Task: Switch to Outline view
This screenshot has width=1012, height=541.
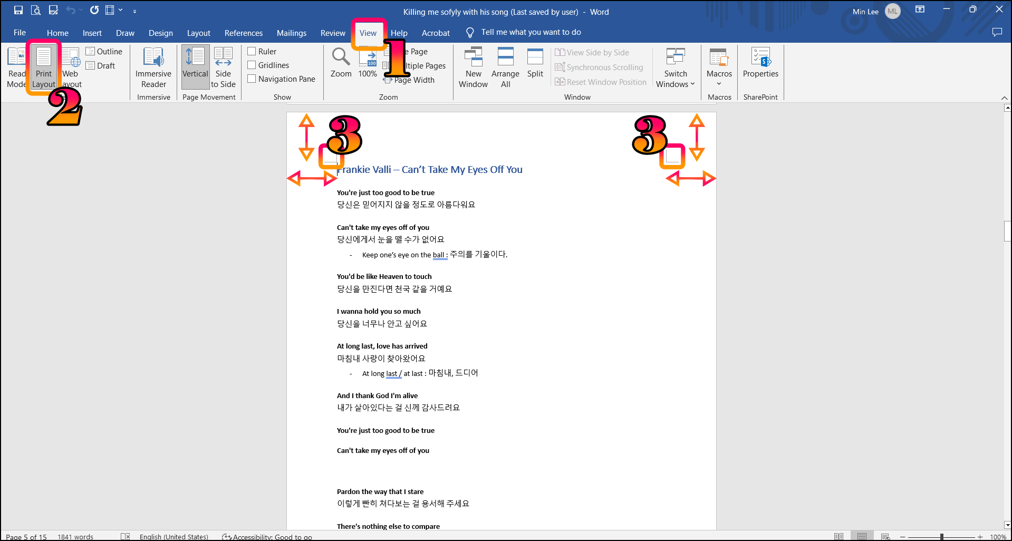Action: pos(104,51)
